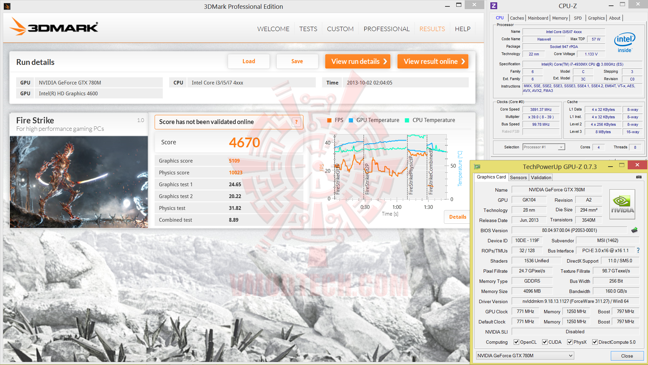This screenshot has width=648, height=365.
Task: Click the Graphics score value 5109
Action: pos(234,161)
